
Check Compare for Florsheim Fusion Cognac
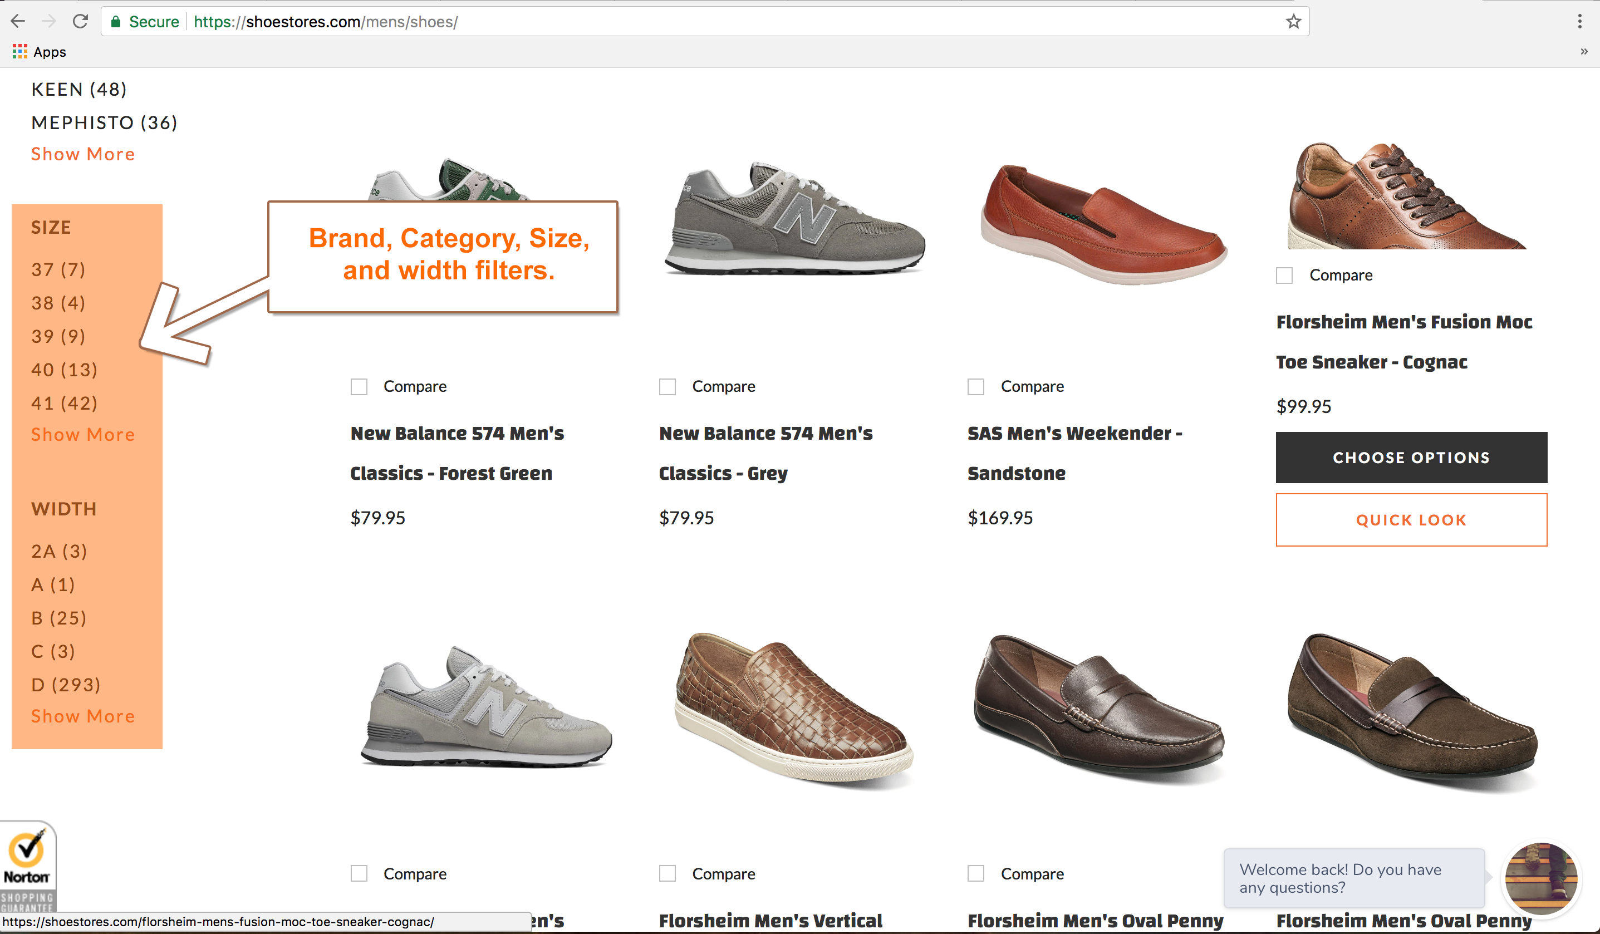tap(1284, 276)
